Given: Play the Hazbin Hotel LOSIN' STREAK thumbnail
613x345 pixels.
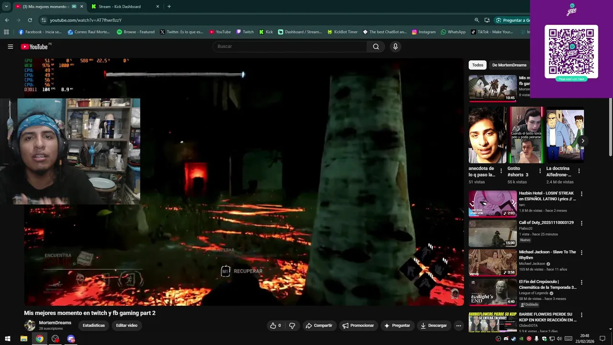Looking at the screenshot, I should tap(492, 204).
